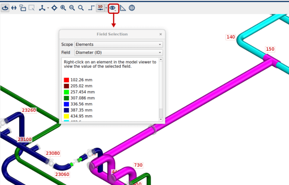289x185 pixels.
Task: Click the red 102.26 mm swatch
Action: coord(66,80)
